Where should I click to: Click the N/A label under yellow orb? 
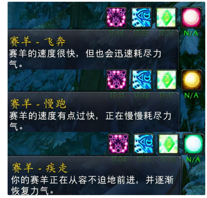tap(191, 95)
